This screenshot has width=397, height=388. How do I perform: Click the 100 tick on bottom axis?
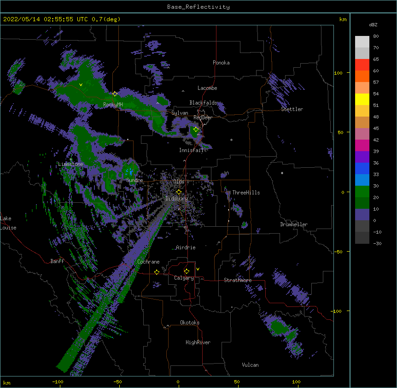point(296,382)
